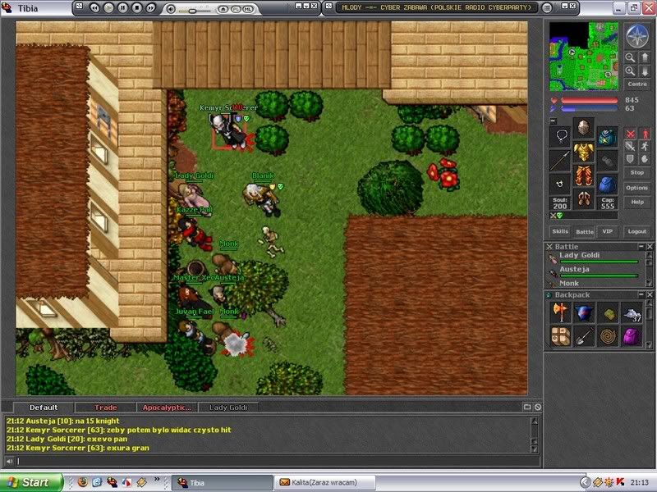The width and height of the screenshot is (657, 492).
Task: Zoom in the minimap with lower magnifier
Action: [630, 71]
